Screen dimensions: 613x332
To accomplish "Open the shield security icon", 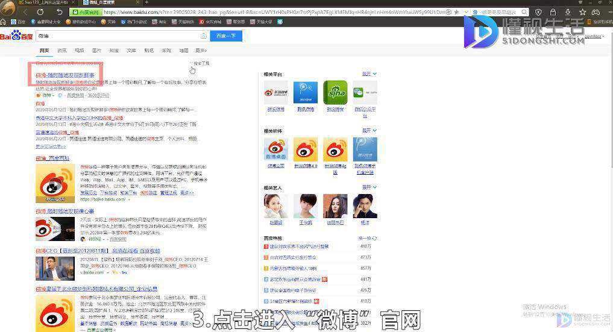I will pos(538,12).
